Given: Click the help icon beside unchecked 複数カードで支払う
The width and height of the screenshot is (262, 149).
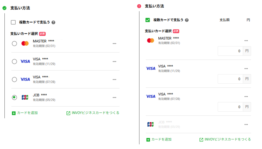Looking at the screenshot, I should (x=53, y=22).
